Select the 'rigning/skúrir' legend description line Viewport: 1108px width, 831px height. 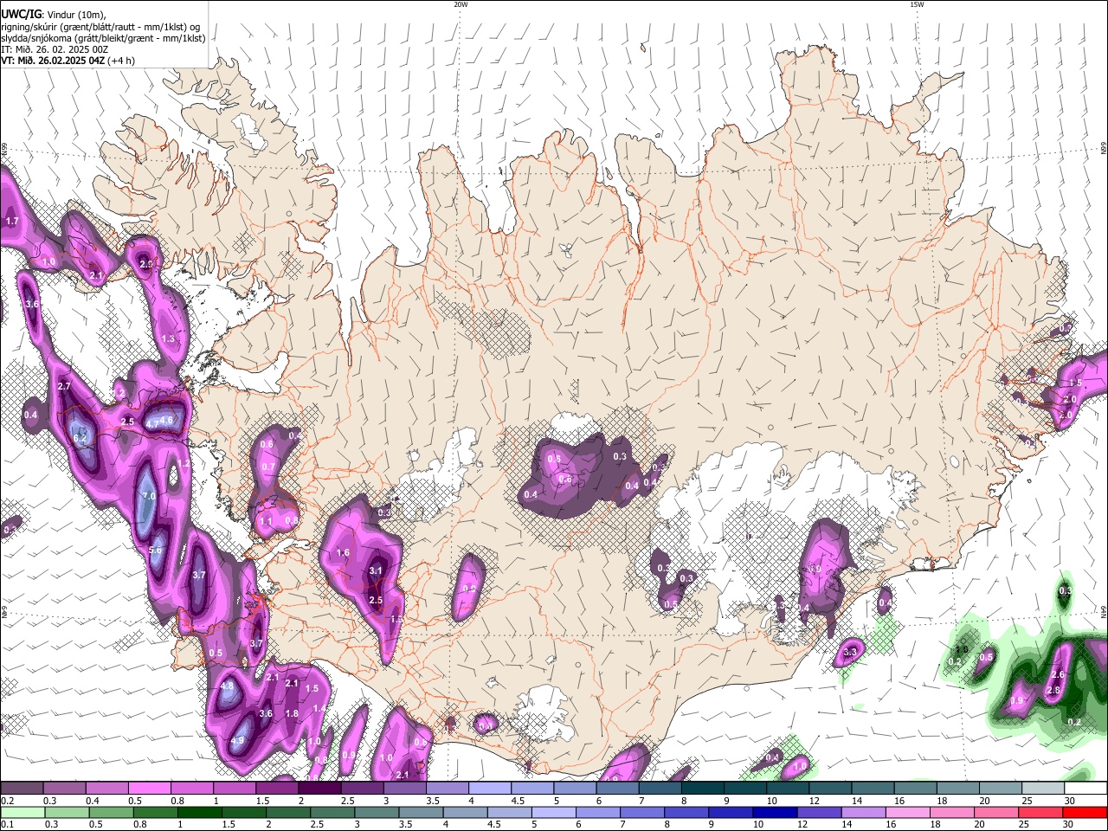(x=100, y=27)
